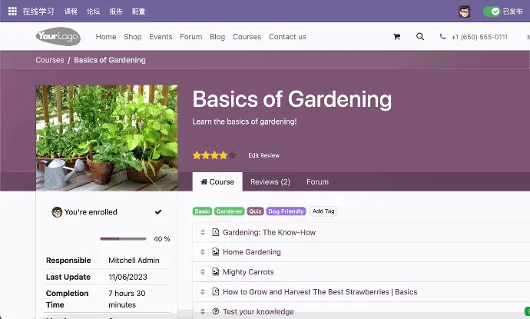Switch to the Reviews (2) tab
Screen dimensions: 530x319
(270, 182)
